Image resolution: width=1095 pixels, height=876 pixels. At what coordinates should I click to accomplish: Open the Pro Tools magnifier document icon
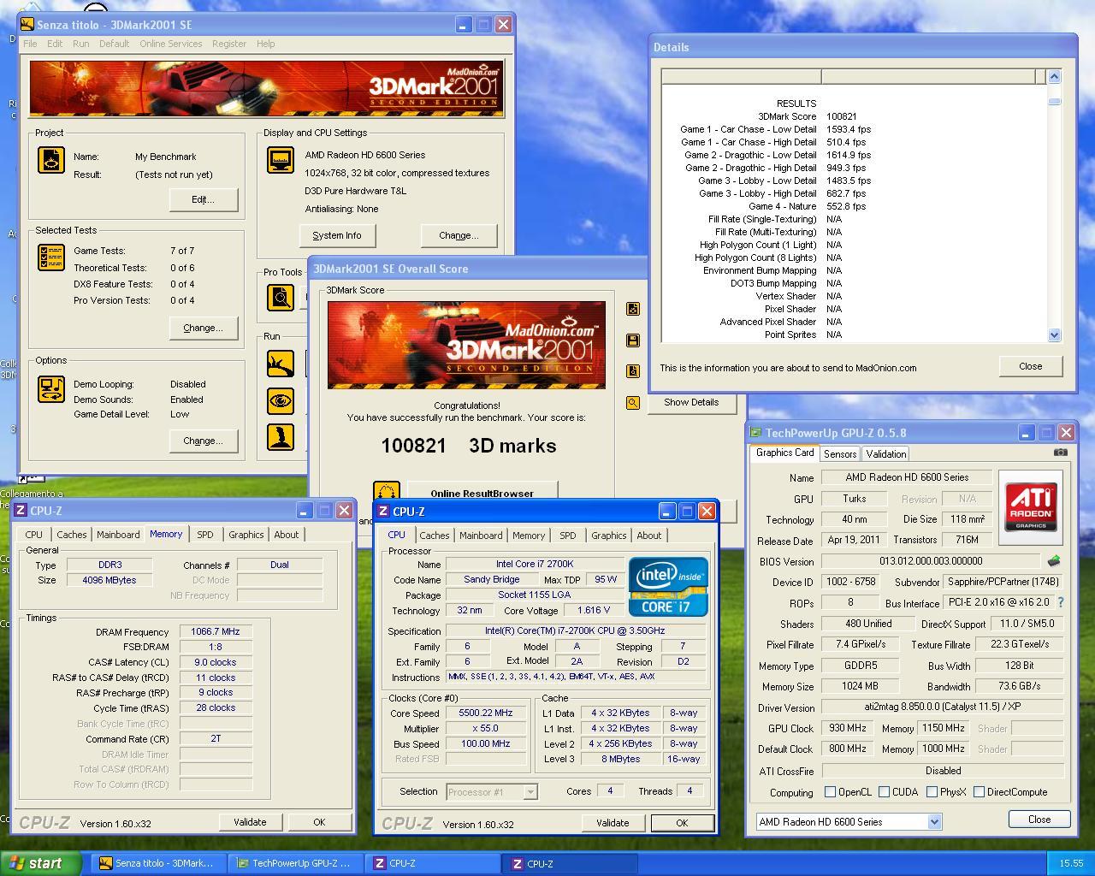click(x=281, y=297)
